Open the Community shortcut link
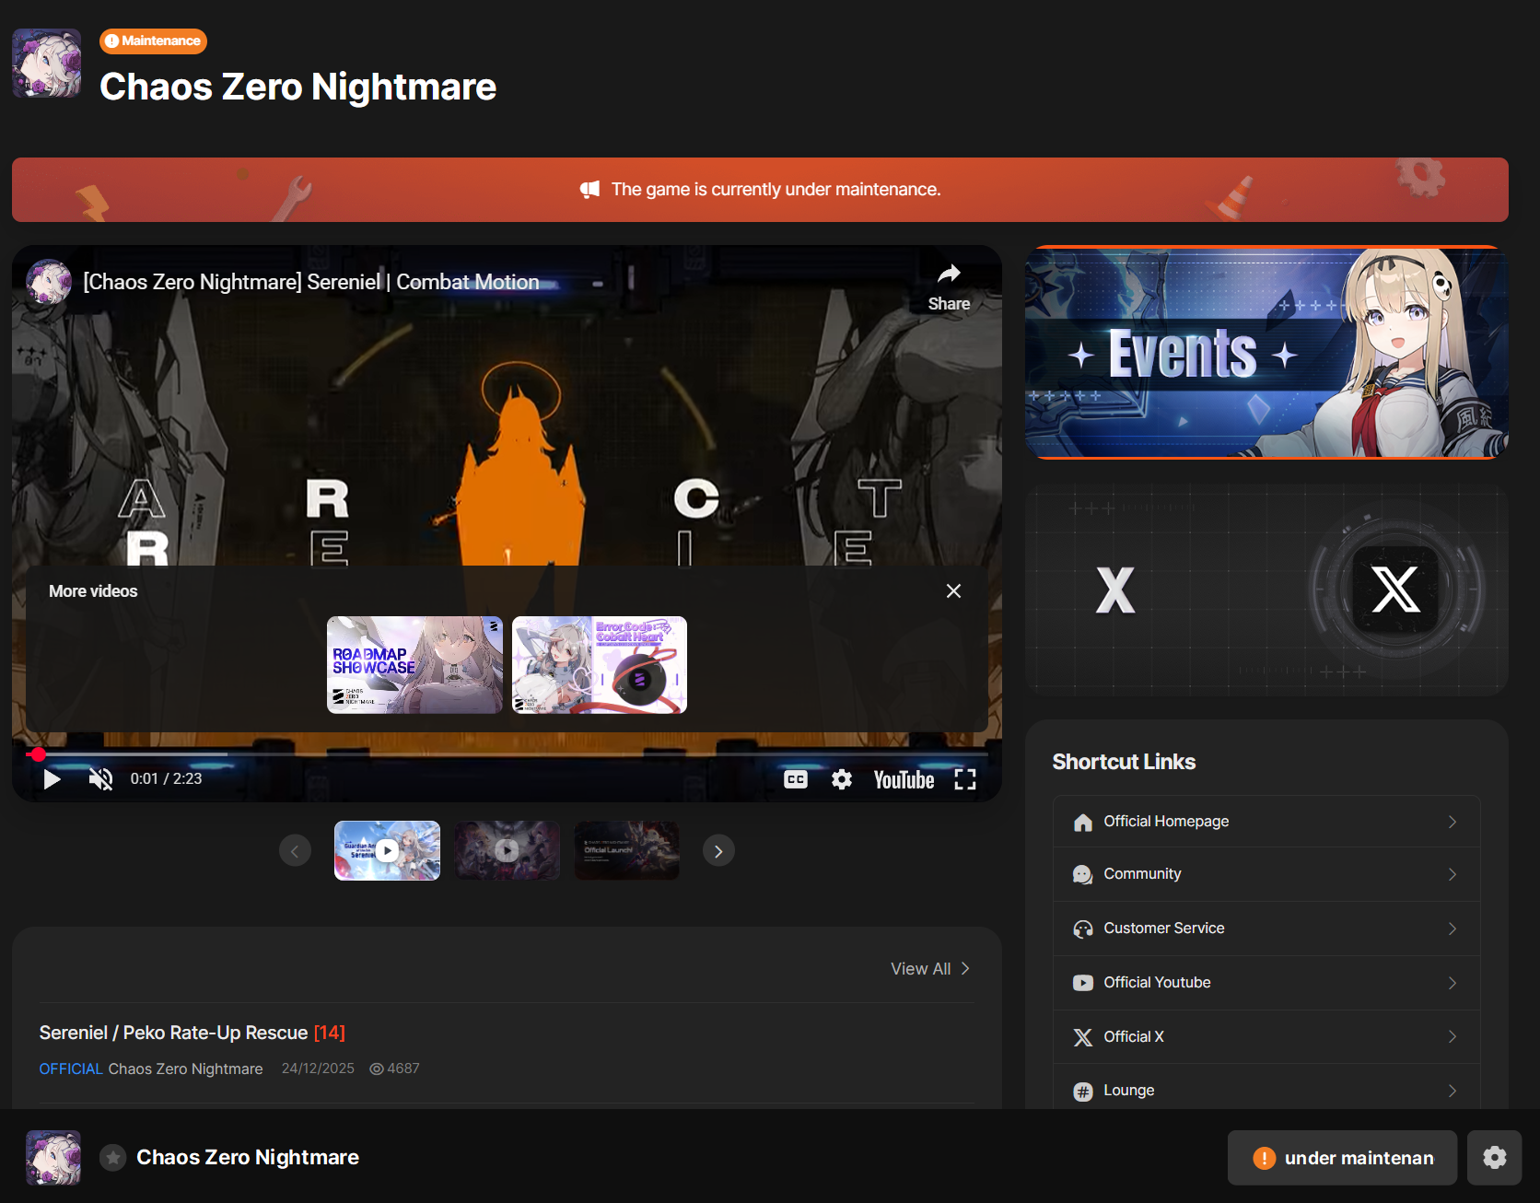The width and height of the screenshot is (1540, 1203). coord(1266,874)
